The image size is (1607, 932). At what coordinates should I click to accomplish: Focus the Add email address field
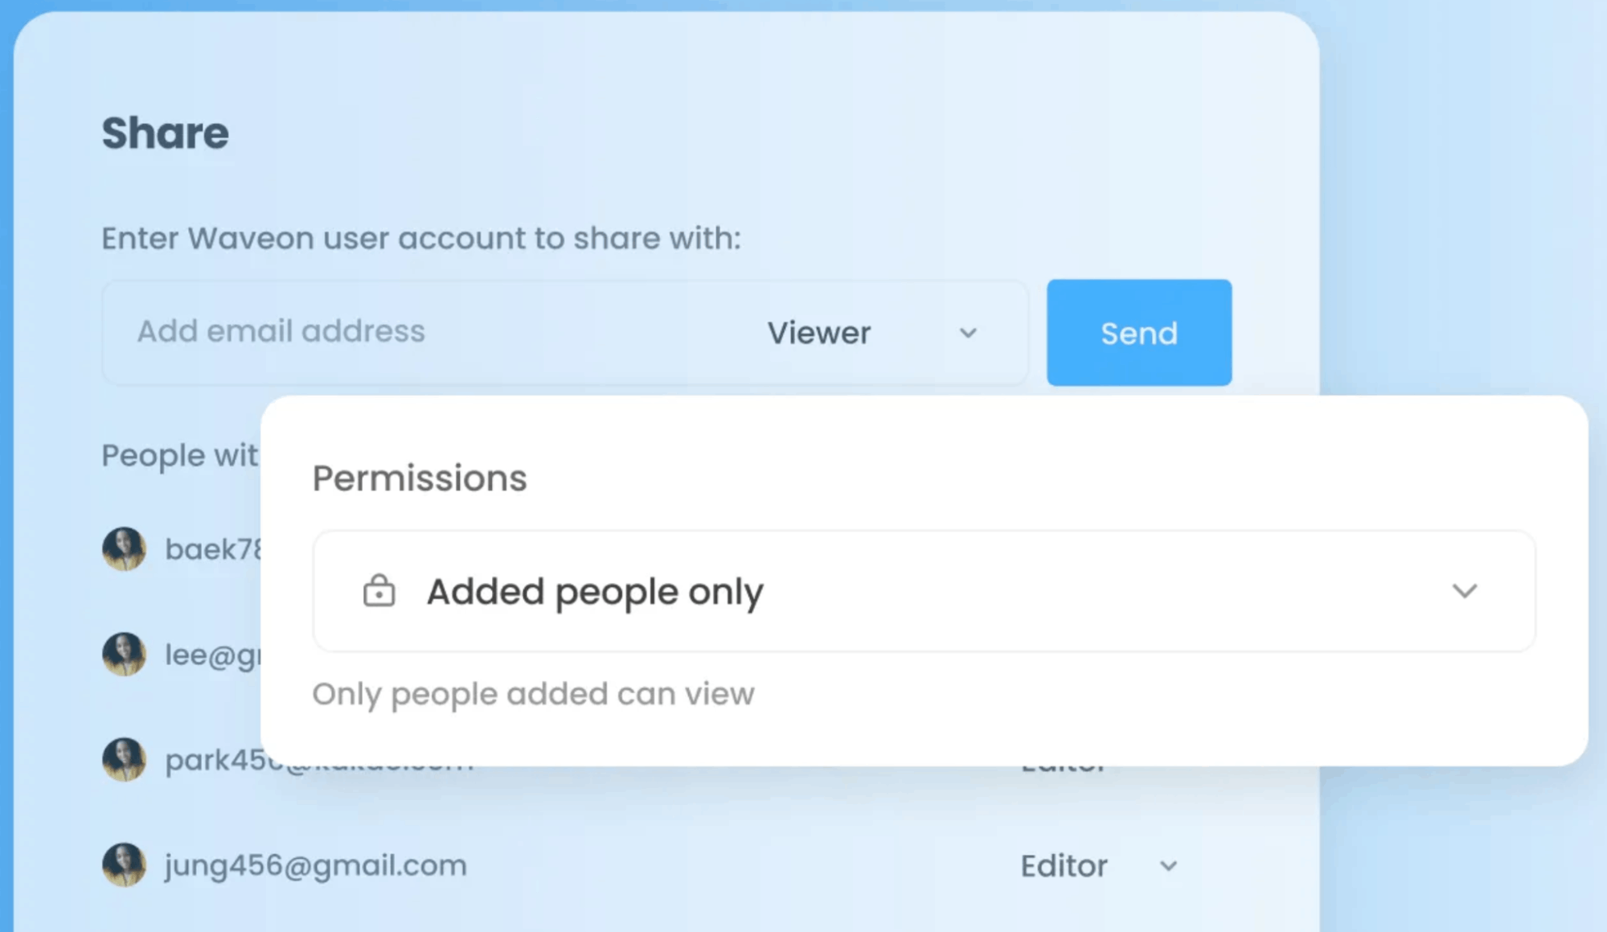point(426,331)
